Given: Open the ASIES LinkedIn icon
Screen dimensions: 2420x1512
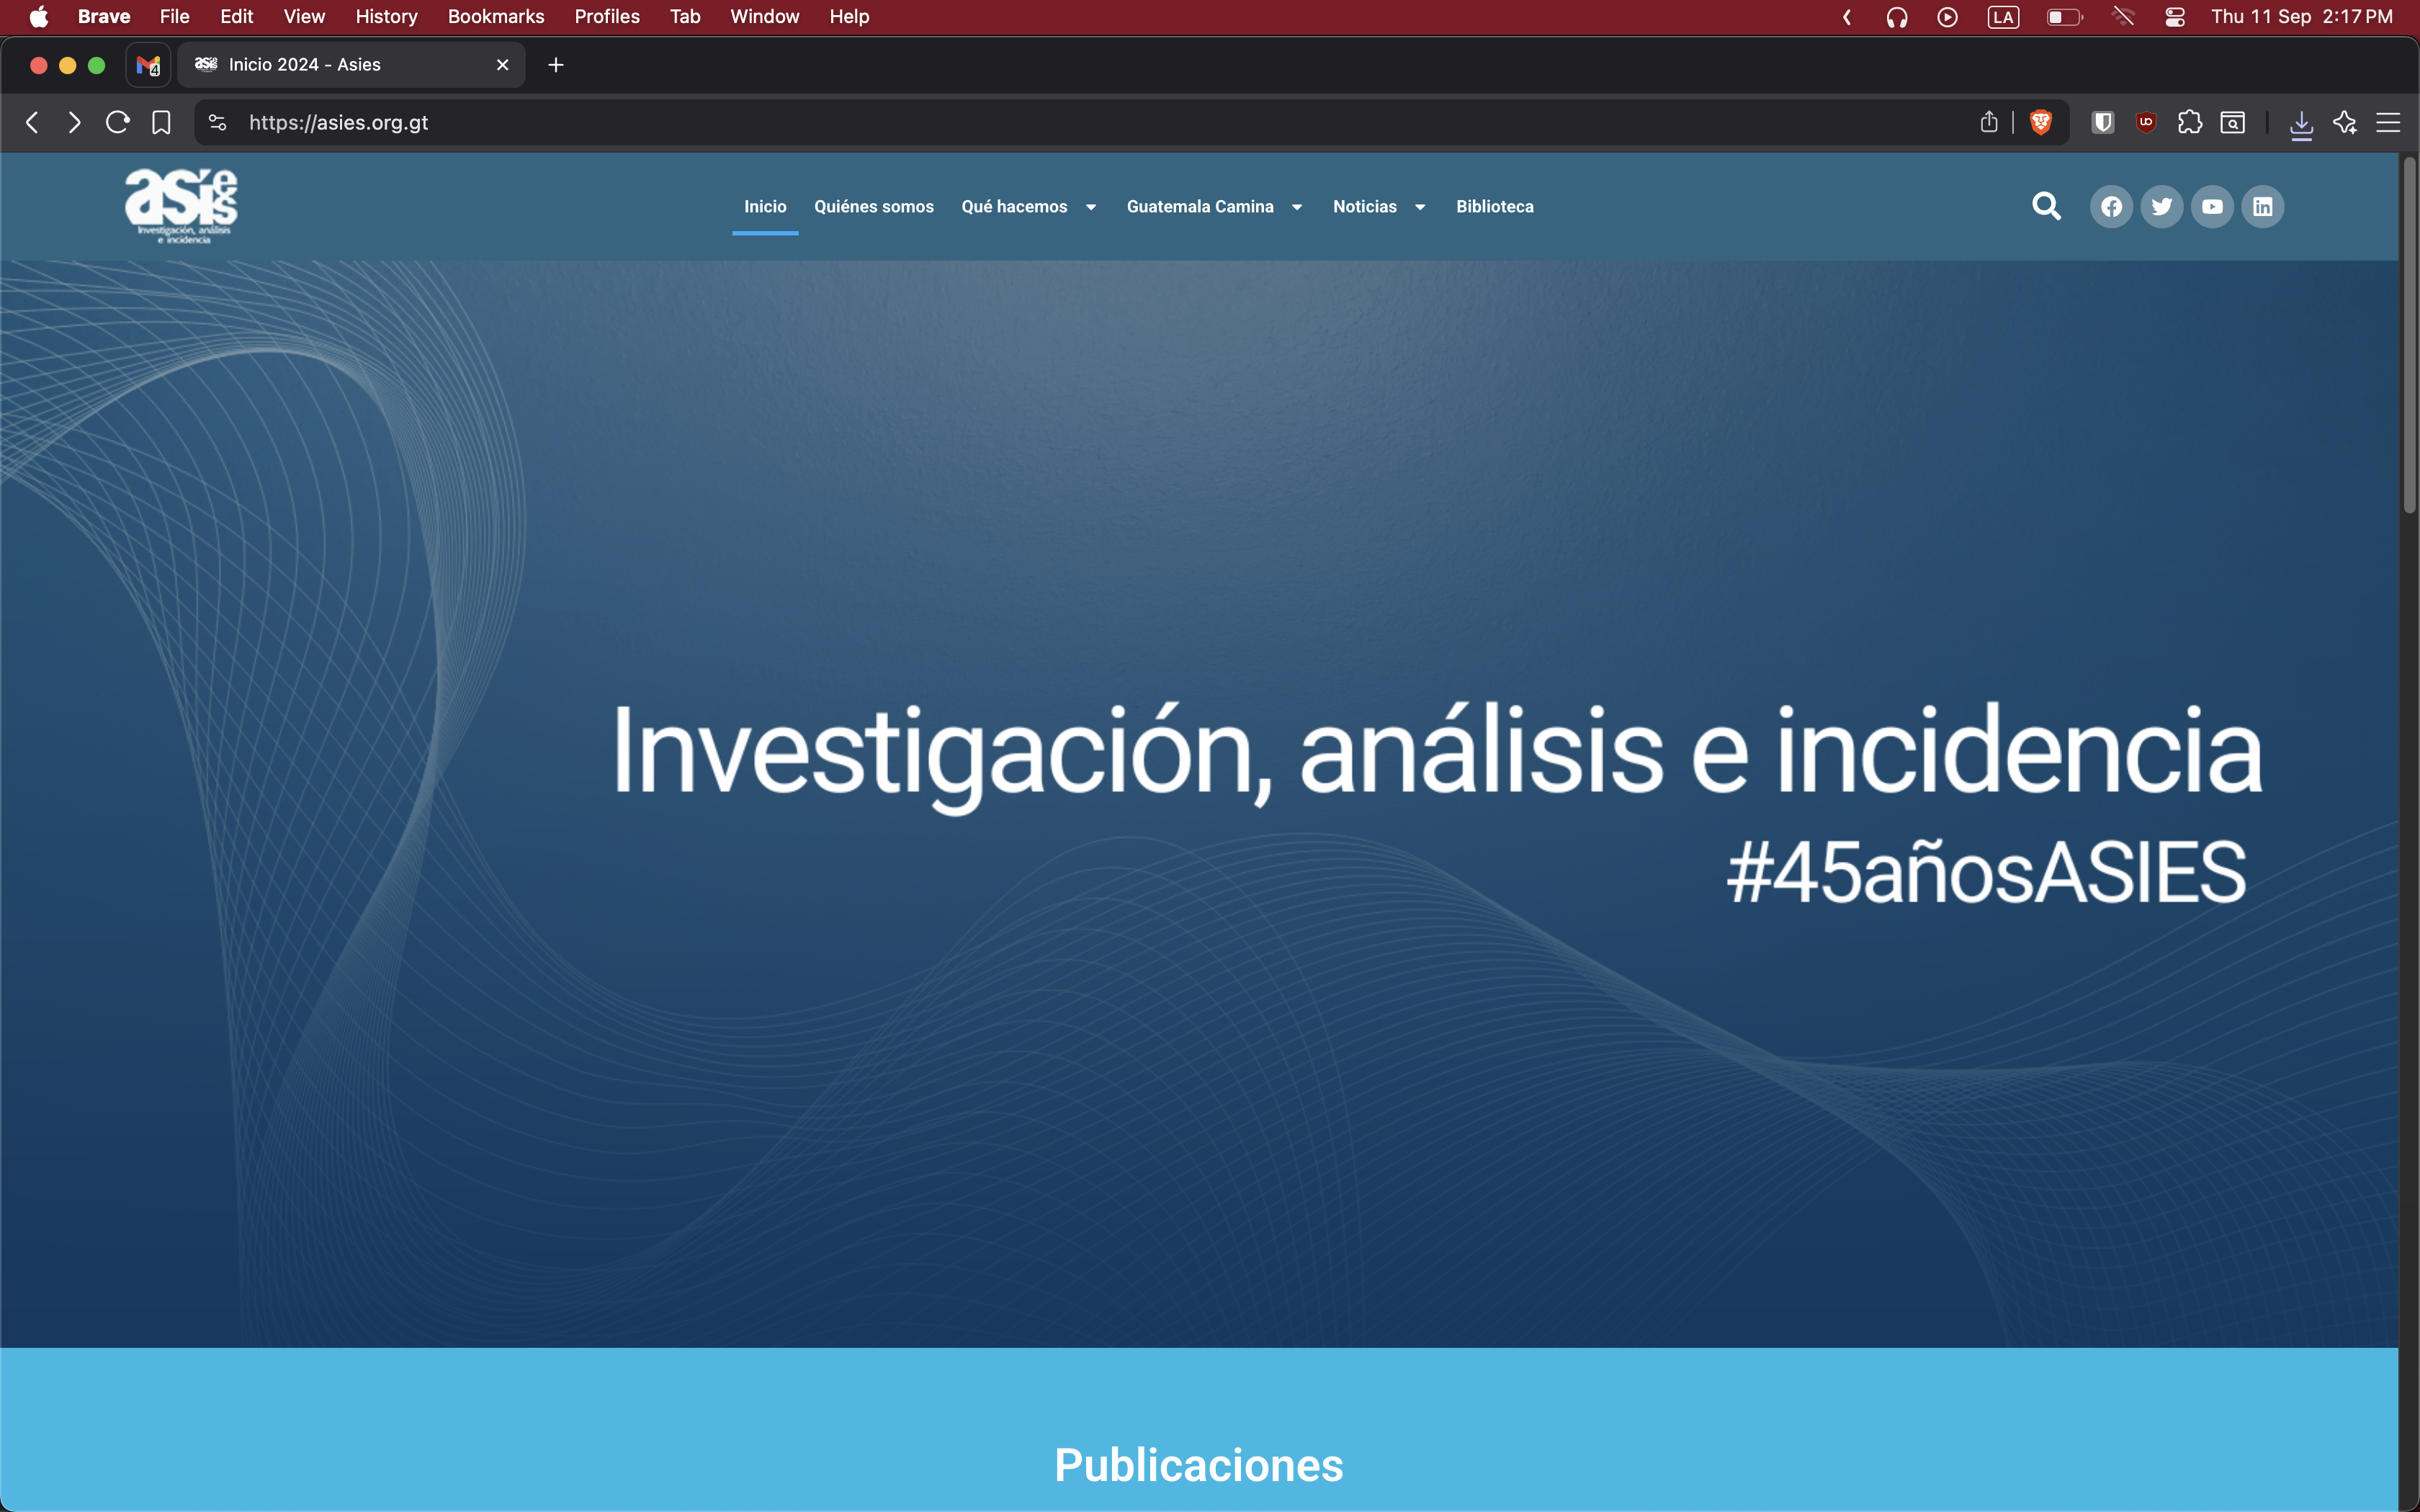Looking at the screenshot, I should click(2262, 207).
